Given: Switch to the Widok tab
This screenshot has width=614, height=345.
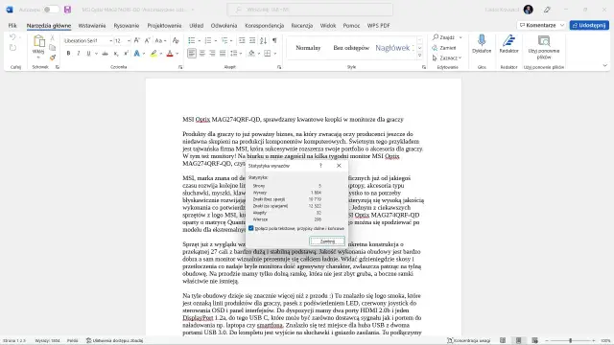Looking at the screenshot, I should pos(328,26).
